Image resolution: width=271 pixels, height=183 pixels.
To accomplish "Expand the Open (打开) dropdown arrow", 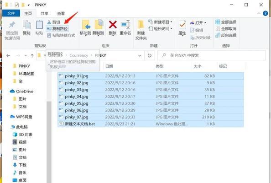I will pos(205,23).
